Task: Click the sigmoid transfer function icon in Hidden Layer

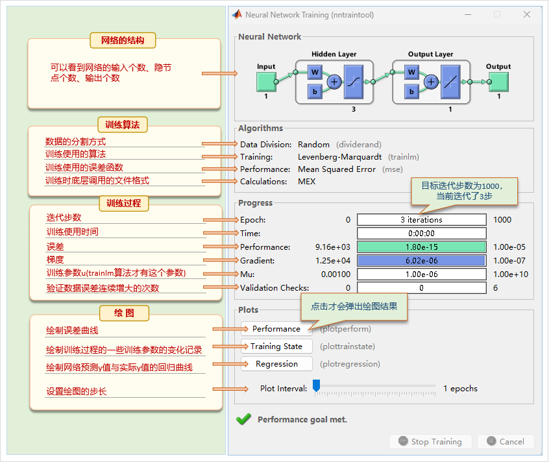Action: click(x=354, y=82)
